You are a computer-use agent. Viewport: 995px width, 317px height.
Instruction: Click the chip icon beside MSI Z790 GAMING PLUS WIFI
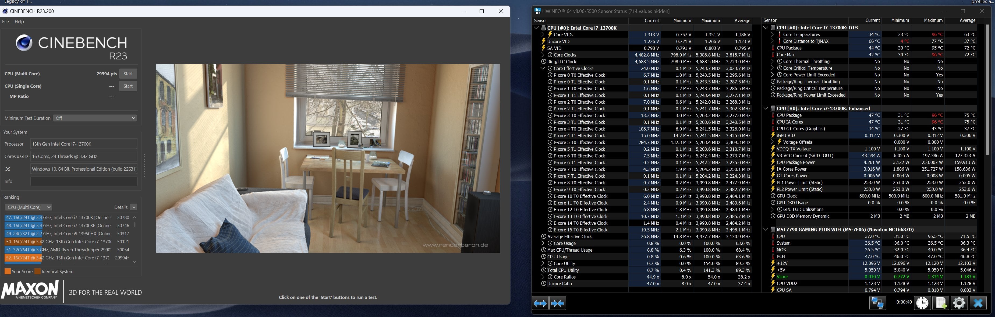coord(773,230)
